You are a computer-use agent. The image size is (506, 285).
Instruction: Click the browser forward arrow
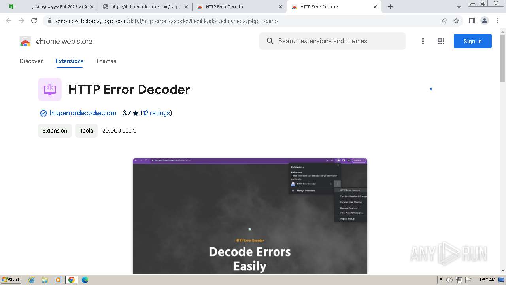(x=21, y=21)
